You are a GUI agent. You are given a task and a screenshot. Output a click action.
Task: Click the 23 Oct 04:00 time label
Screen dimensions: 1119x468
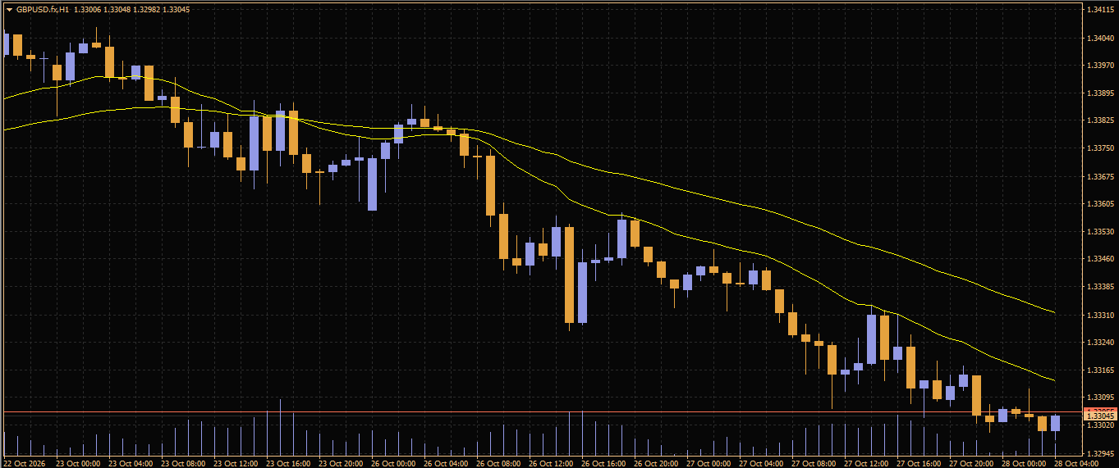click(131, 463)
